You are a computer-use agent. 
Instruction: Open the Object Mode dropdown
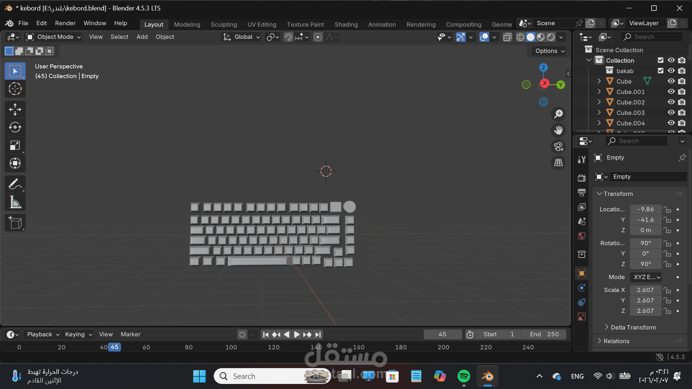point(54,37)
